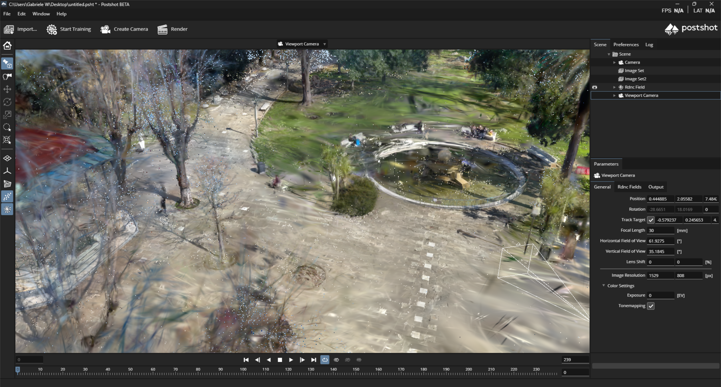Viewport: 721px width, 387px height.
Task: Click Create Camera button
Action: (x=124, y=29)
